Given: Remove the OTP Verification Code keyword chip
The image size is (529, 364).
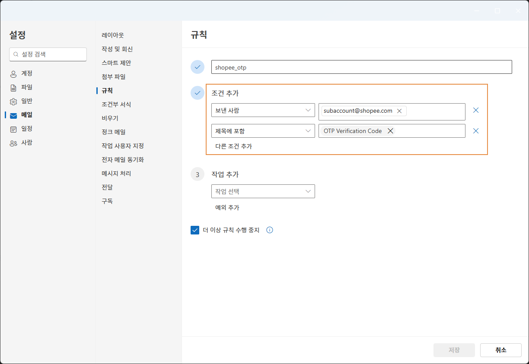Looking at the screenshot, I should pos(390,131).
